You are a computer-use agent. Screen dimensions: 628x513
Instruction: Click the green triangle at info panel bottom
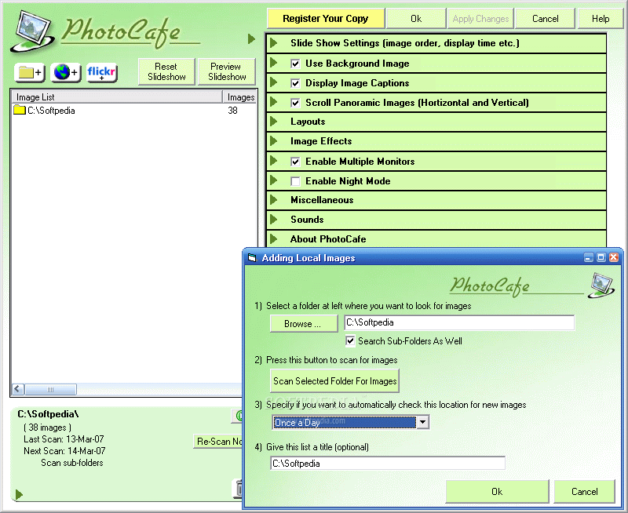click(x=19, y=495)
